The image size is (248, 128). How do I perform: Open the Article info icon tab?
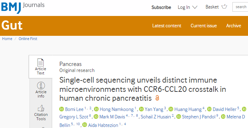pyautogui.click(x=41, y=90)
